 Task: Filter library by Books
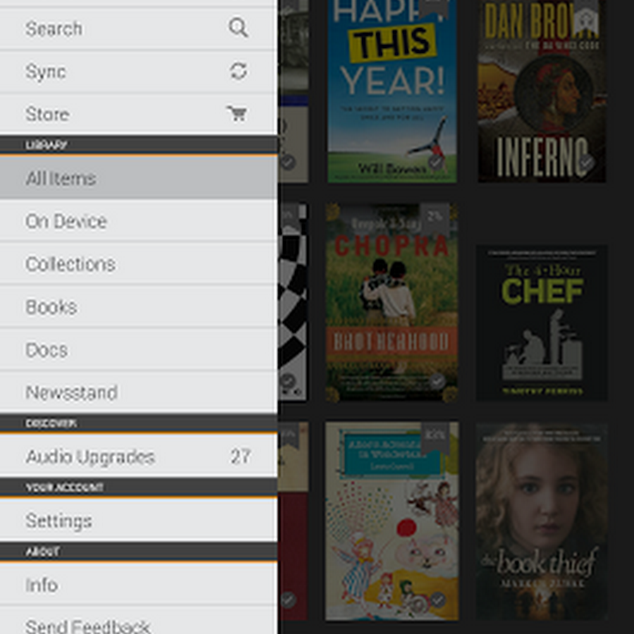click(x=139, y=307)
